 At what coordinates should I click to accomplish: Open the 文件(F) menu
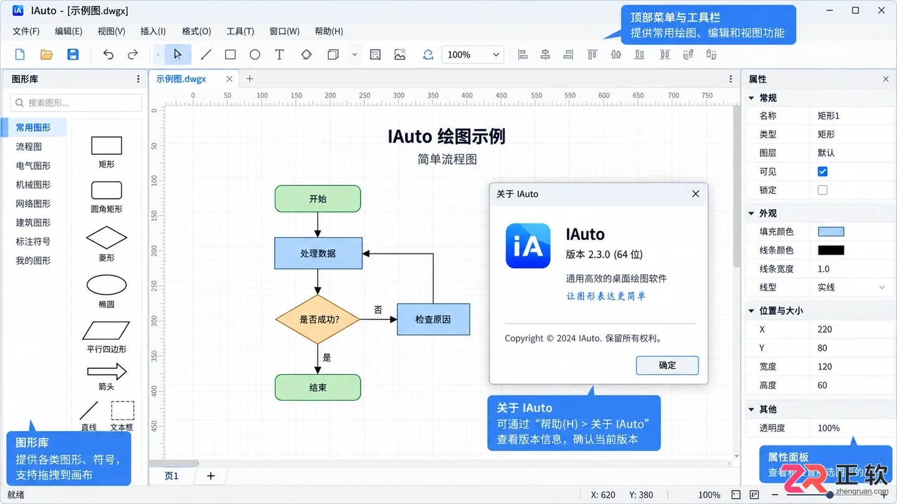26,31
